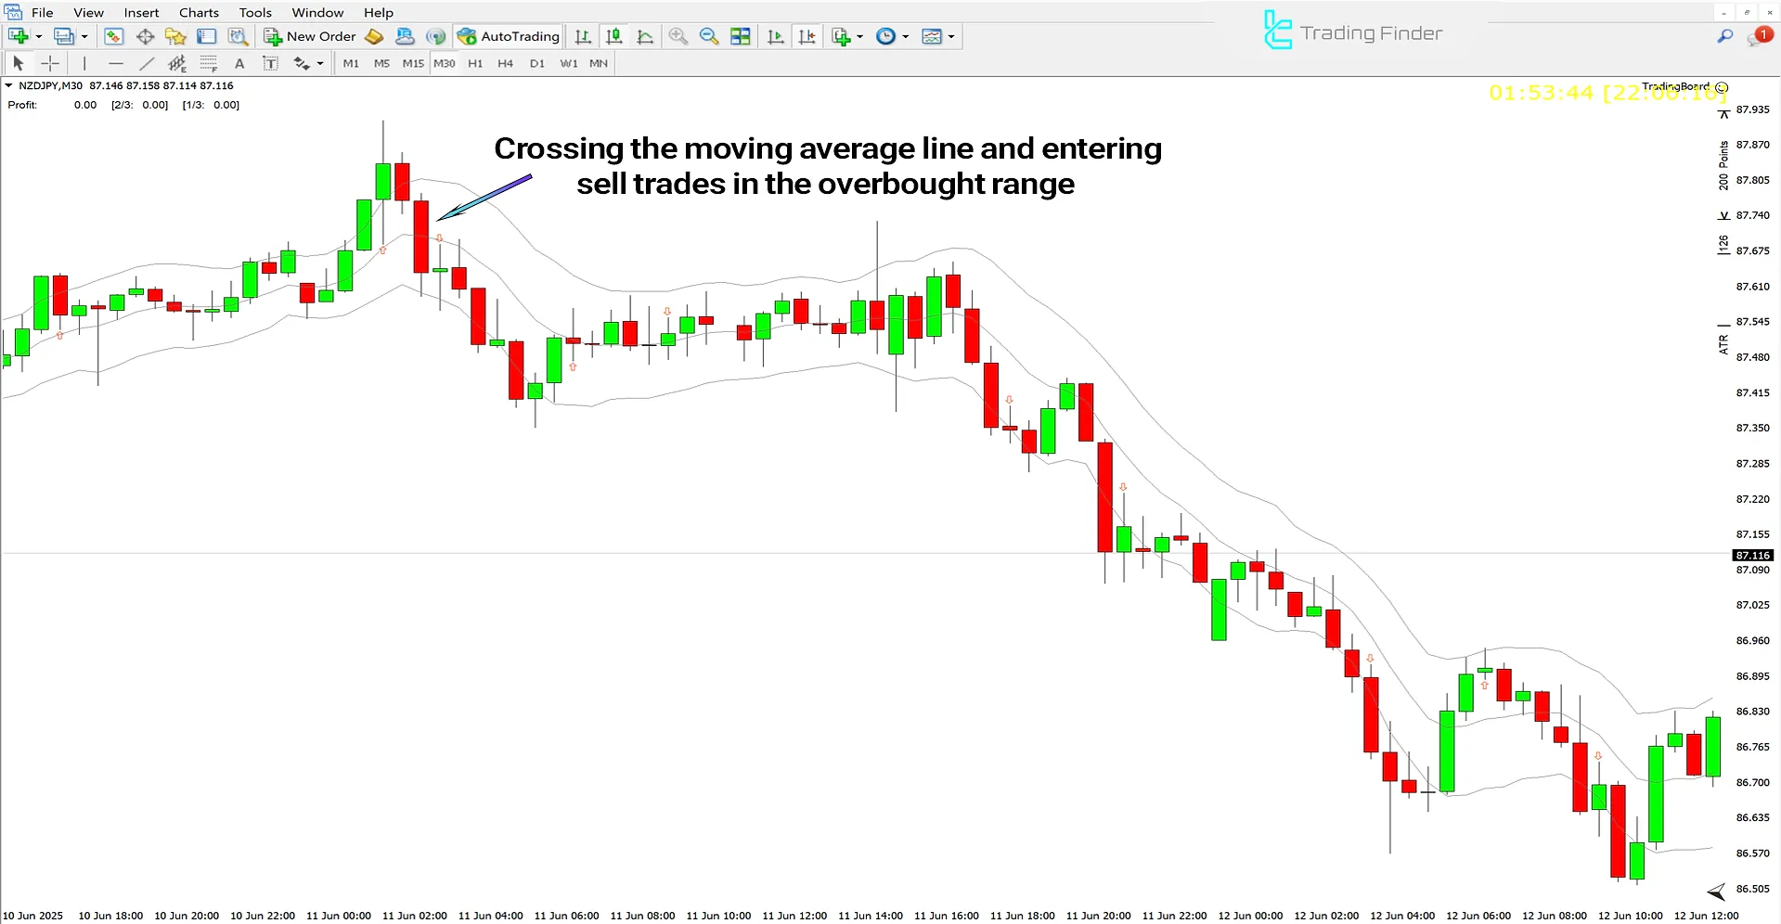Click the current price 87.116 marker

tap(1752, 555)
